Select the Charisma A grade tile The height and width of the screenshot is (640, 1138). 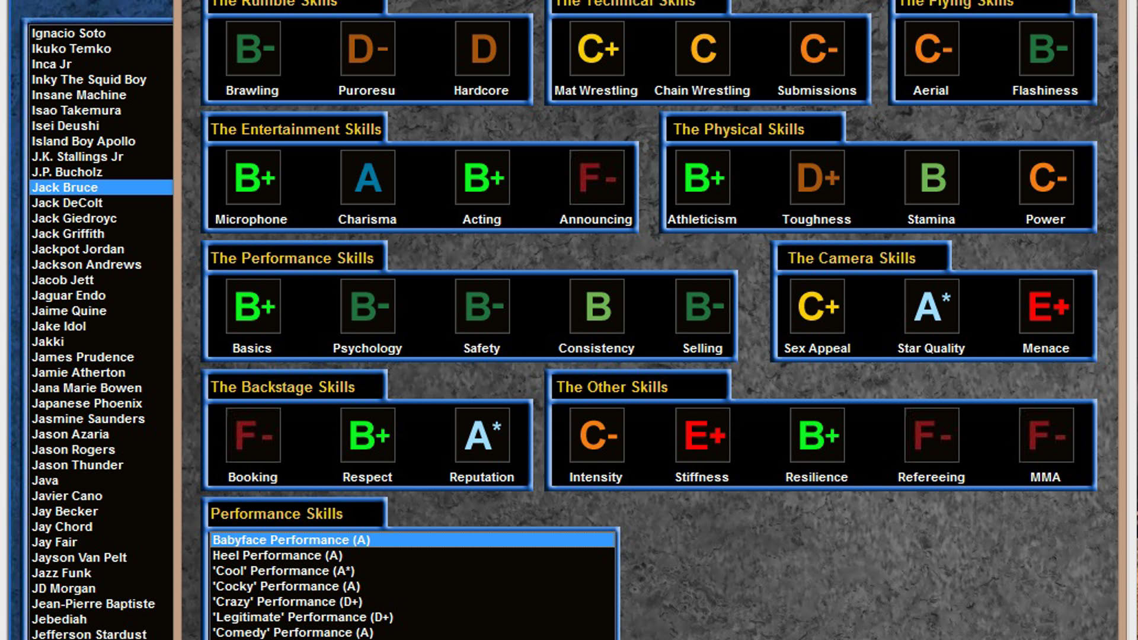pyautogui.click(x=367, y=177)
